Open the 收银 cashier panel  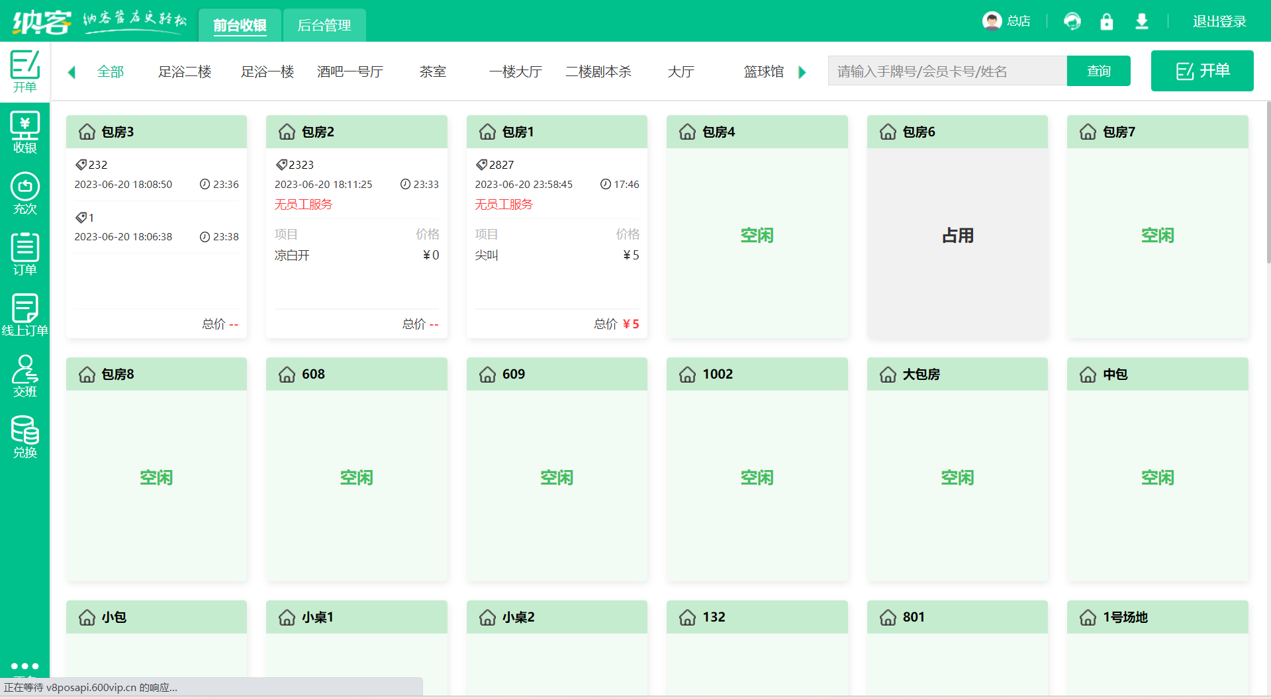coord(25,131)
